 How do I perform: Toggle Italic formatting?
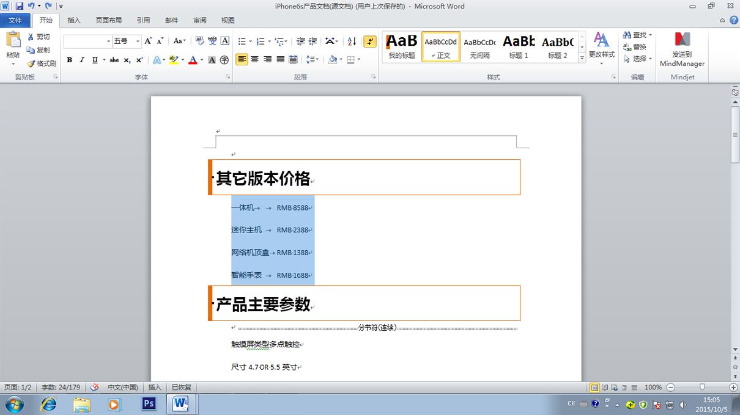82,60
